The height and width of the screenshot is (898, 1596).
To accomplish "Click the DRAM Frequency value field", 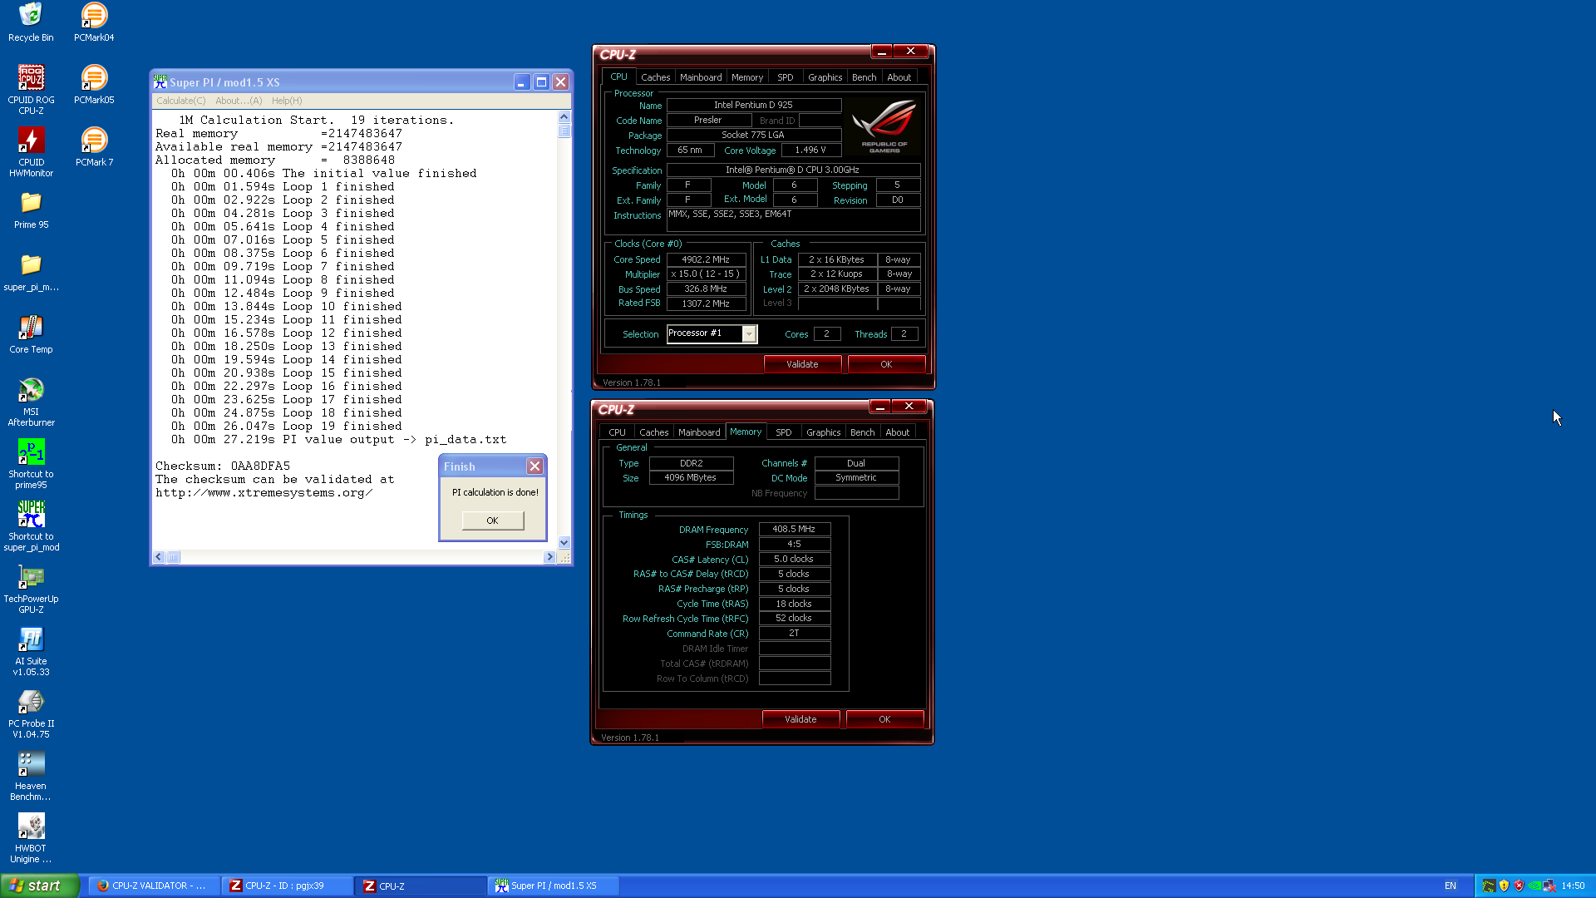I will (x=794, y=529).
